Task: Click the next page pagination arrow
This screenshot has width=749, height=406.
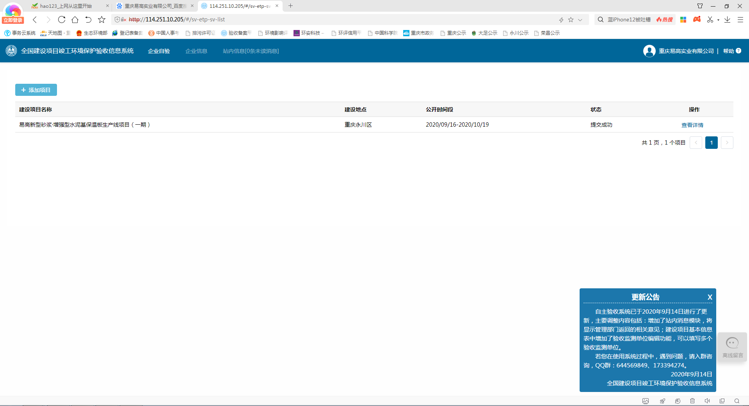Action: [727, 143]
